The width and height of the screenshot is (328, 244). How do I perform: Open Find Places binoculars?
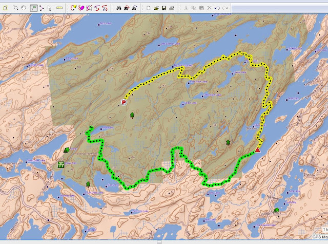[x=119, y=8]
